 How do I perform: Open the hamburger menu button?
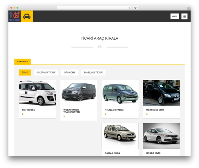(184, 16)
